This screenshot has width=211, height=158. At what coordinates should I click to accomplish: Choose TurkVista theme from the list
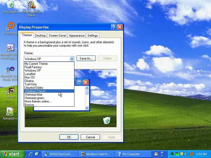pyautogui.click(x=49, y=84)
